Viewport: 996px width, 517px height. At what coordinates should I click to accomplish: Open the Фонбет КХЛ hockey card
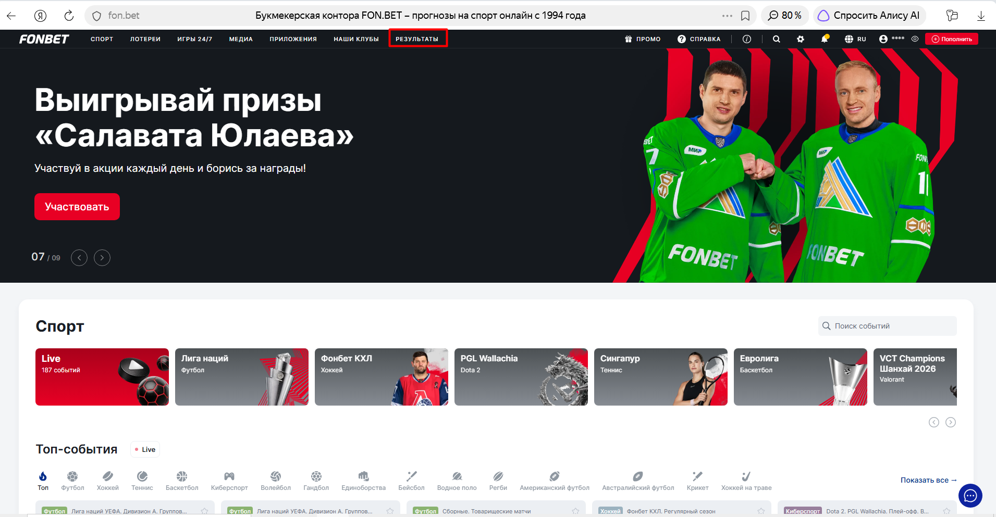382,377
